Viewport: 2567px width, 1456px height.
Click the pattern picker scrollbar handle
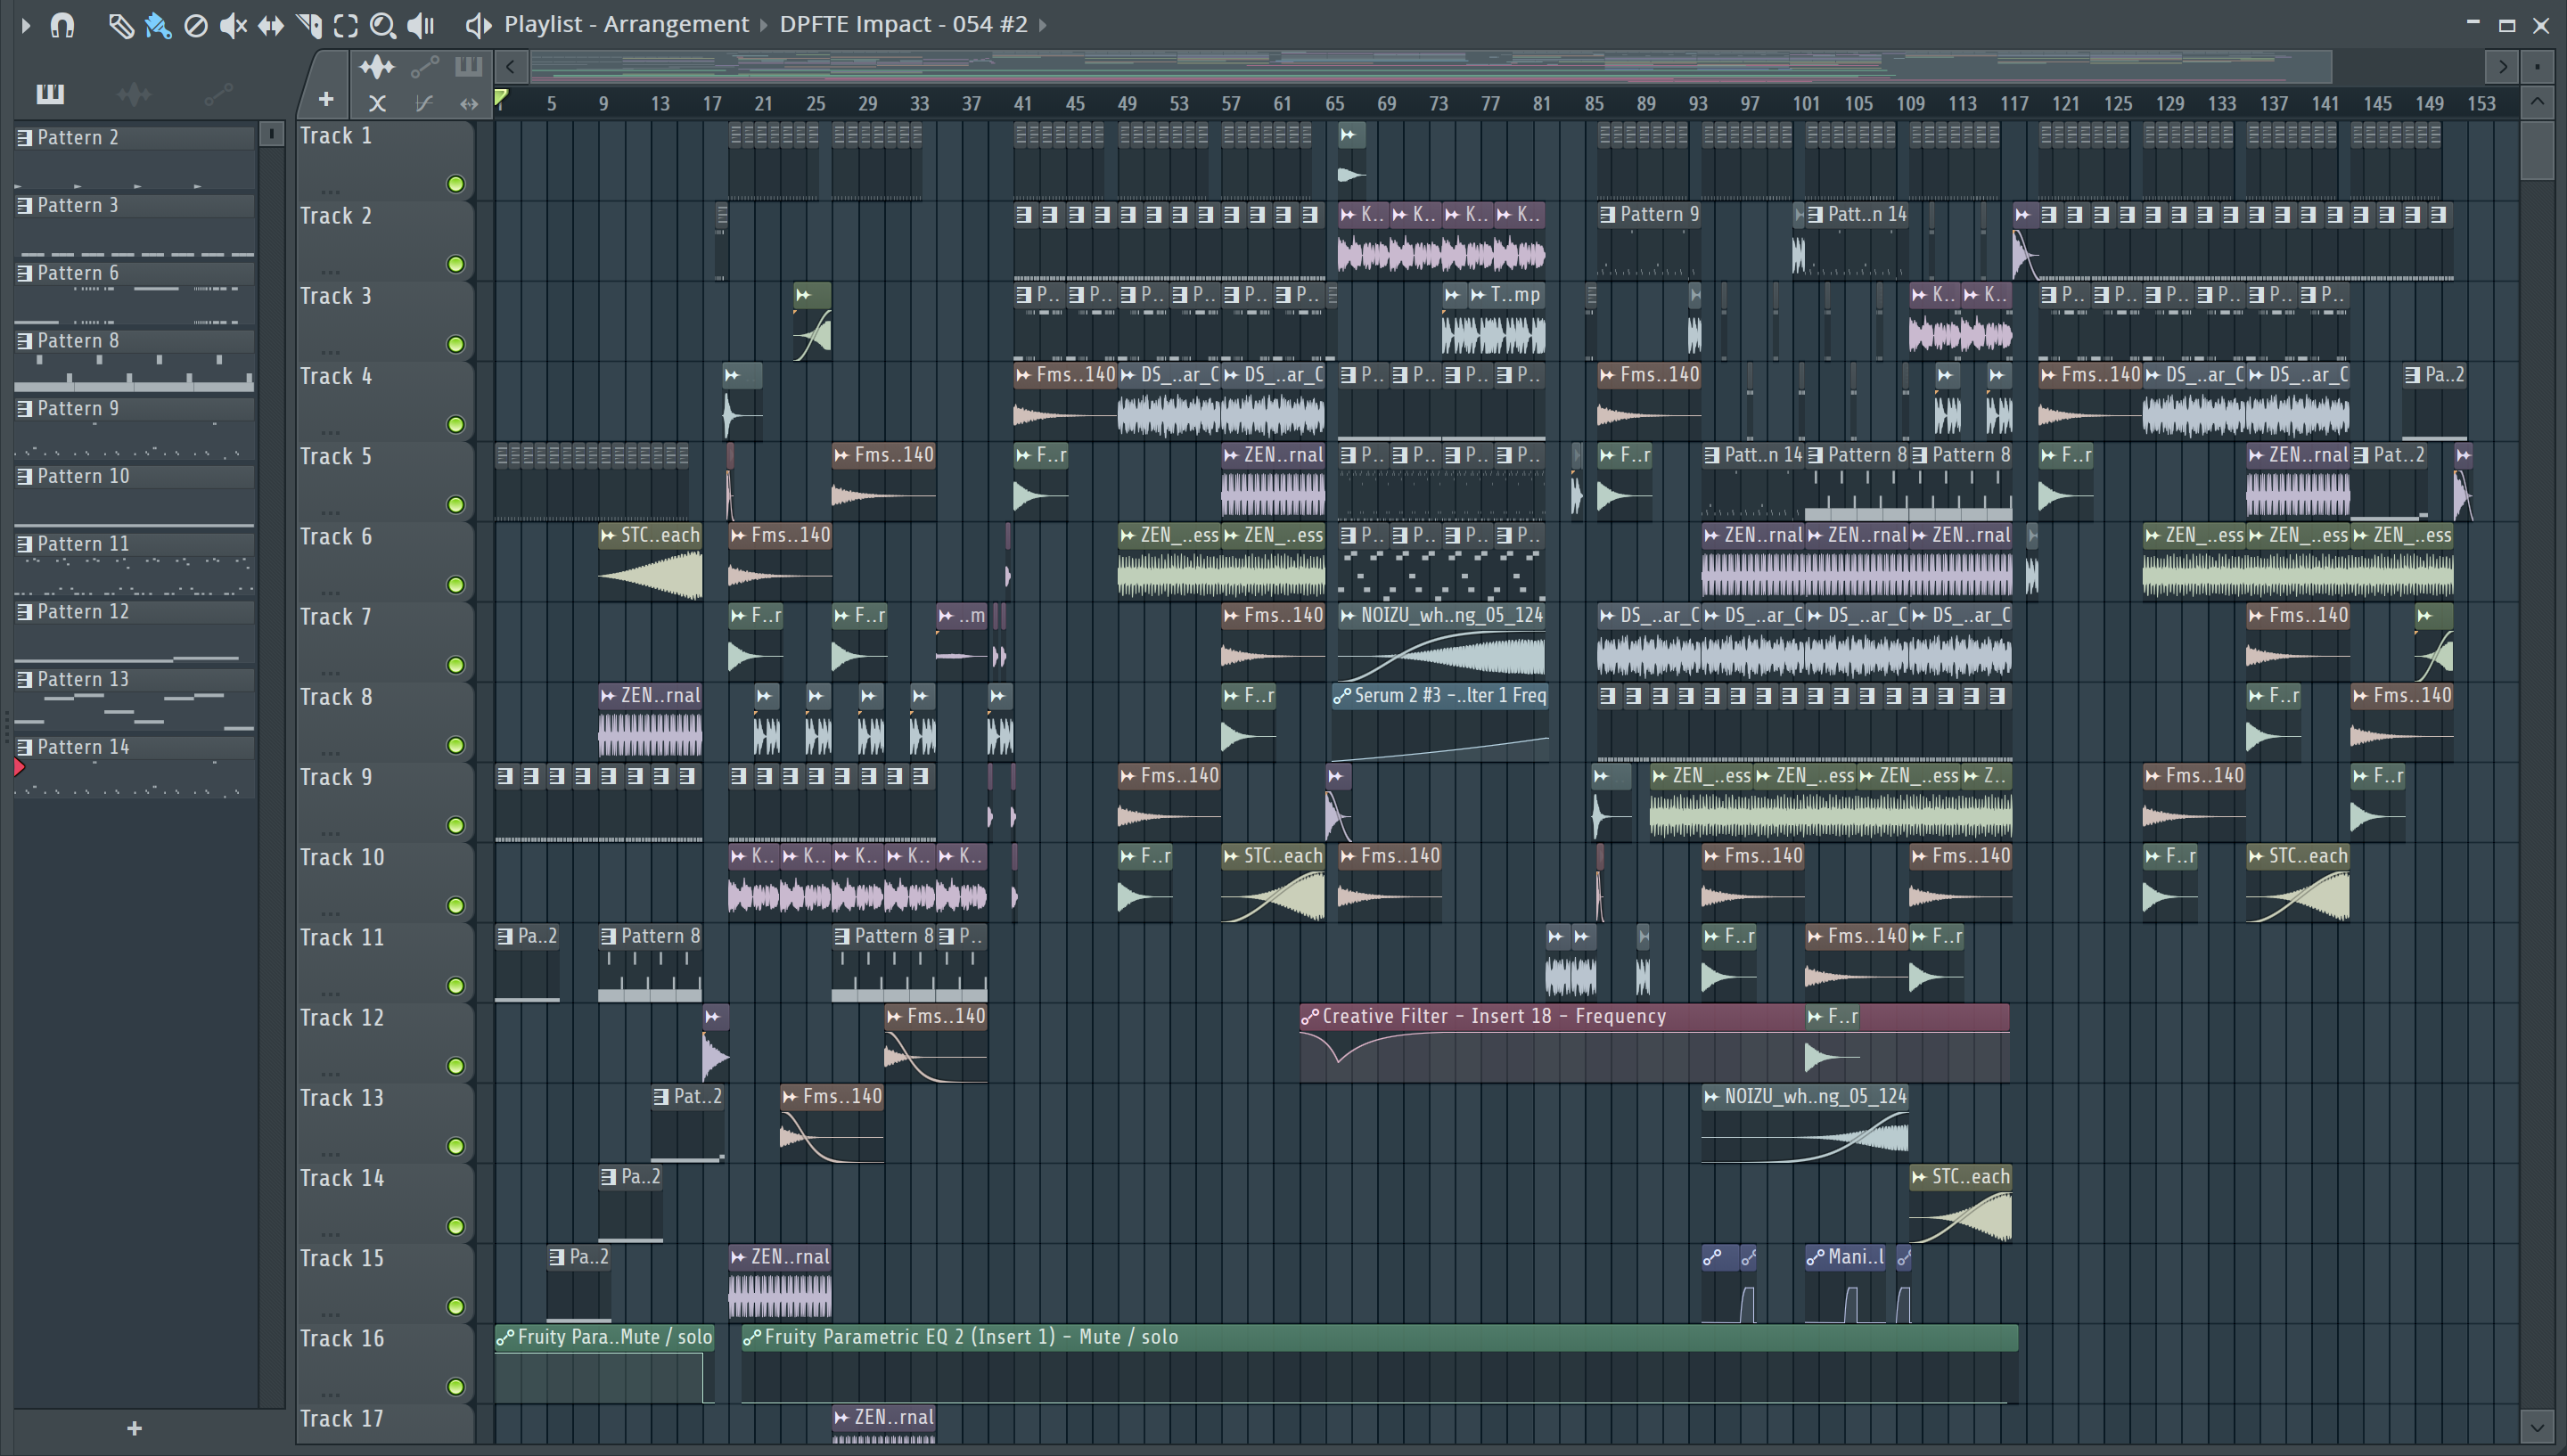pyautogui.click(x=271, y=134)
